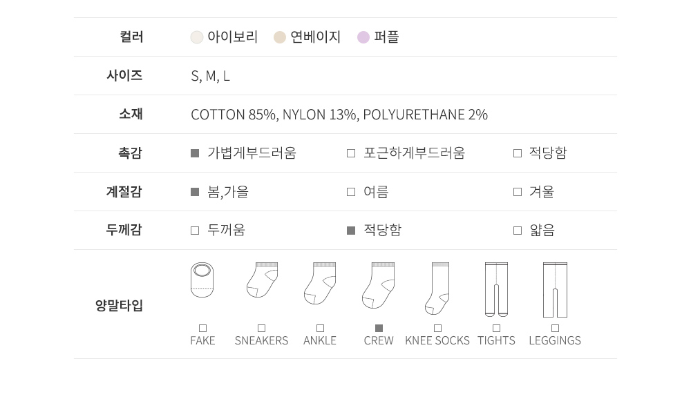691x419 pixels.
Task: Select the 아이보리 color swatch
Action: pyautogui.click(x=197, y=37)
